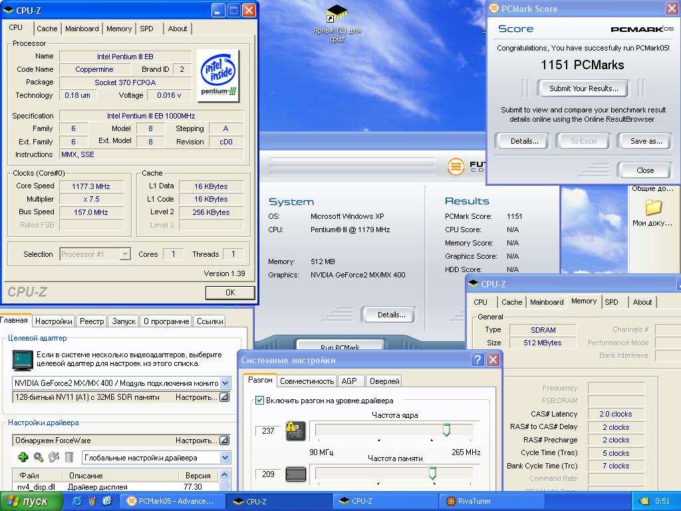The image size is (681, 511).
Task: Click Core Speed value 1177.3 MHz
Action: 91,186
